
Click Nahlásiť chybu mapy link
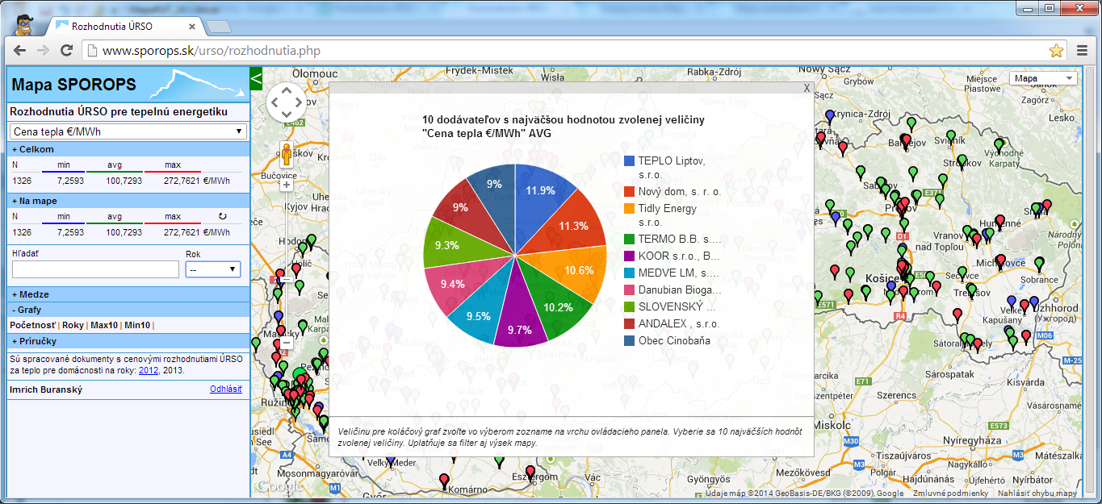1037,493
